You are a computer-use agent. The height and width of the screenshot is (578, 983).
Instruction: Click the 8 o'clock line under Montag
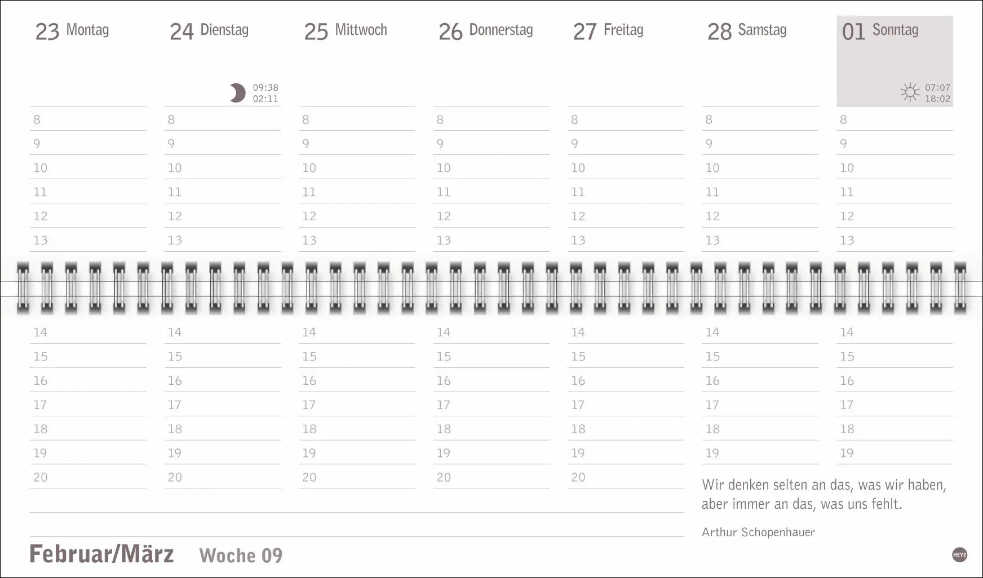pyautogui.click(x=88, y=119)
